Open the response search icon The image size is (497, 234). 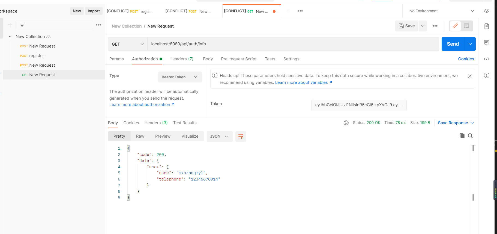[470, 136]
